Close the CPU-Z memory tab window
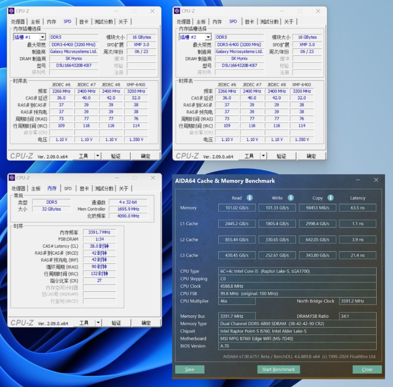The image size is (393, 387). click(153, 178)
